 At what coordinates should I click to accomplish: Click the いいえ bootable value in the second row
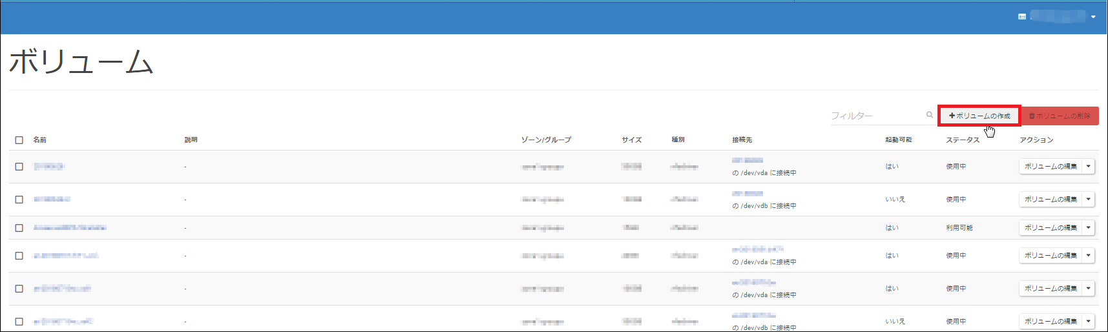pyautogui.click(x=895, y=200)
